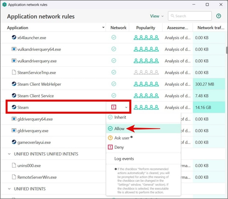This screenshot has width=228, height=199.
Task: Select the RemoteServerWin.exe row name
Action: click(37, 177)
